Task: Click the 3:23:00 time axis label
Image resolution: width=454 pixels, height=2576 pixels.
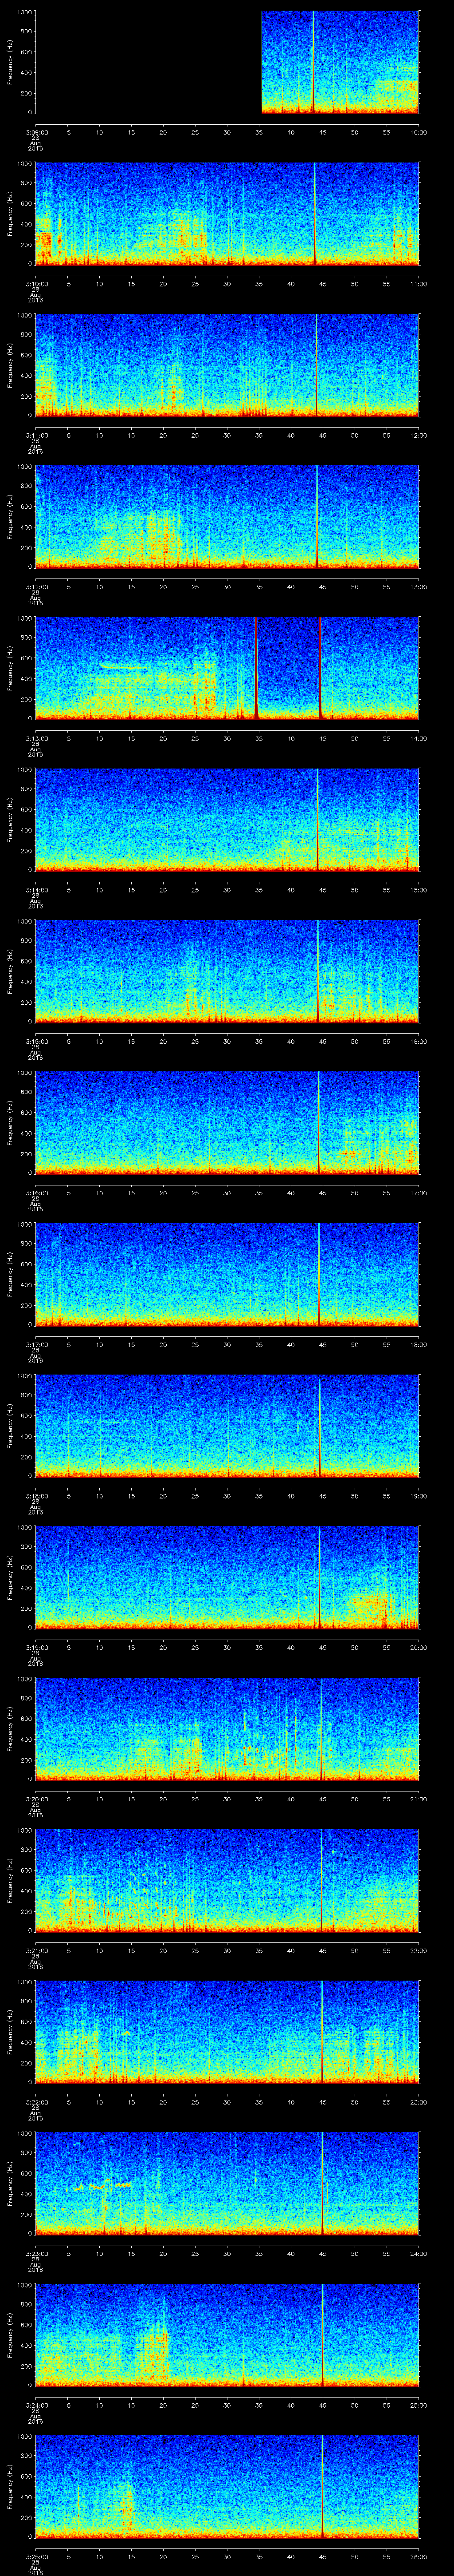Action: (x=36, y=2253)
